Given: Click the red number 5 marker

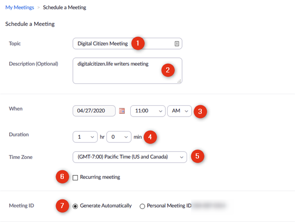Looking at the screenshot, I should 197,156.
